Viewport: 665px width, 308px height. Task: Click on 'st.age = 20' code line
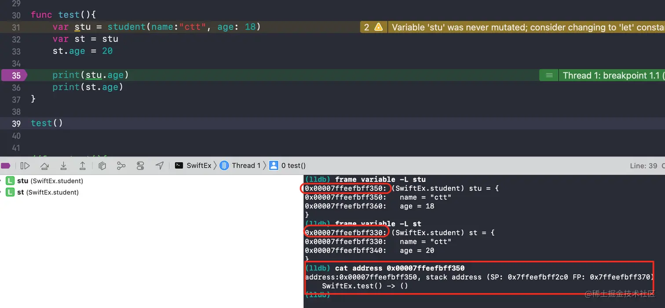coord(83,51)
